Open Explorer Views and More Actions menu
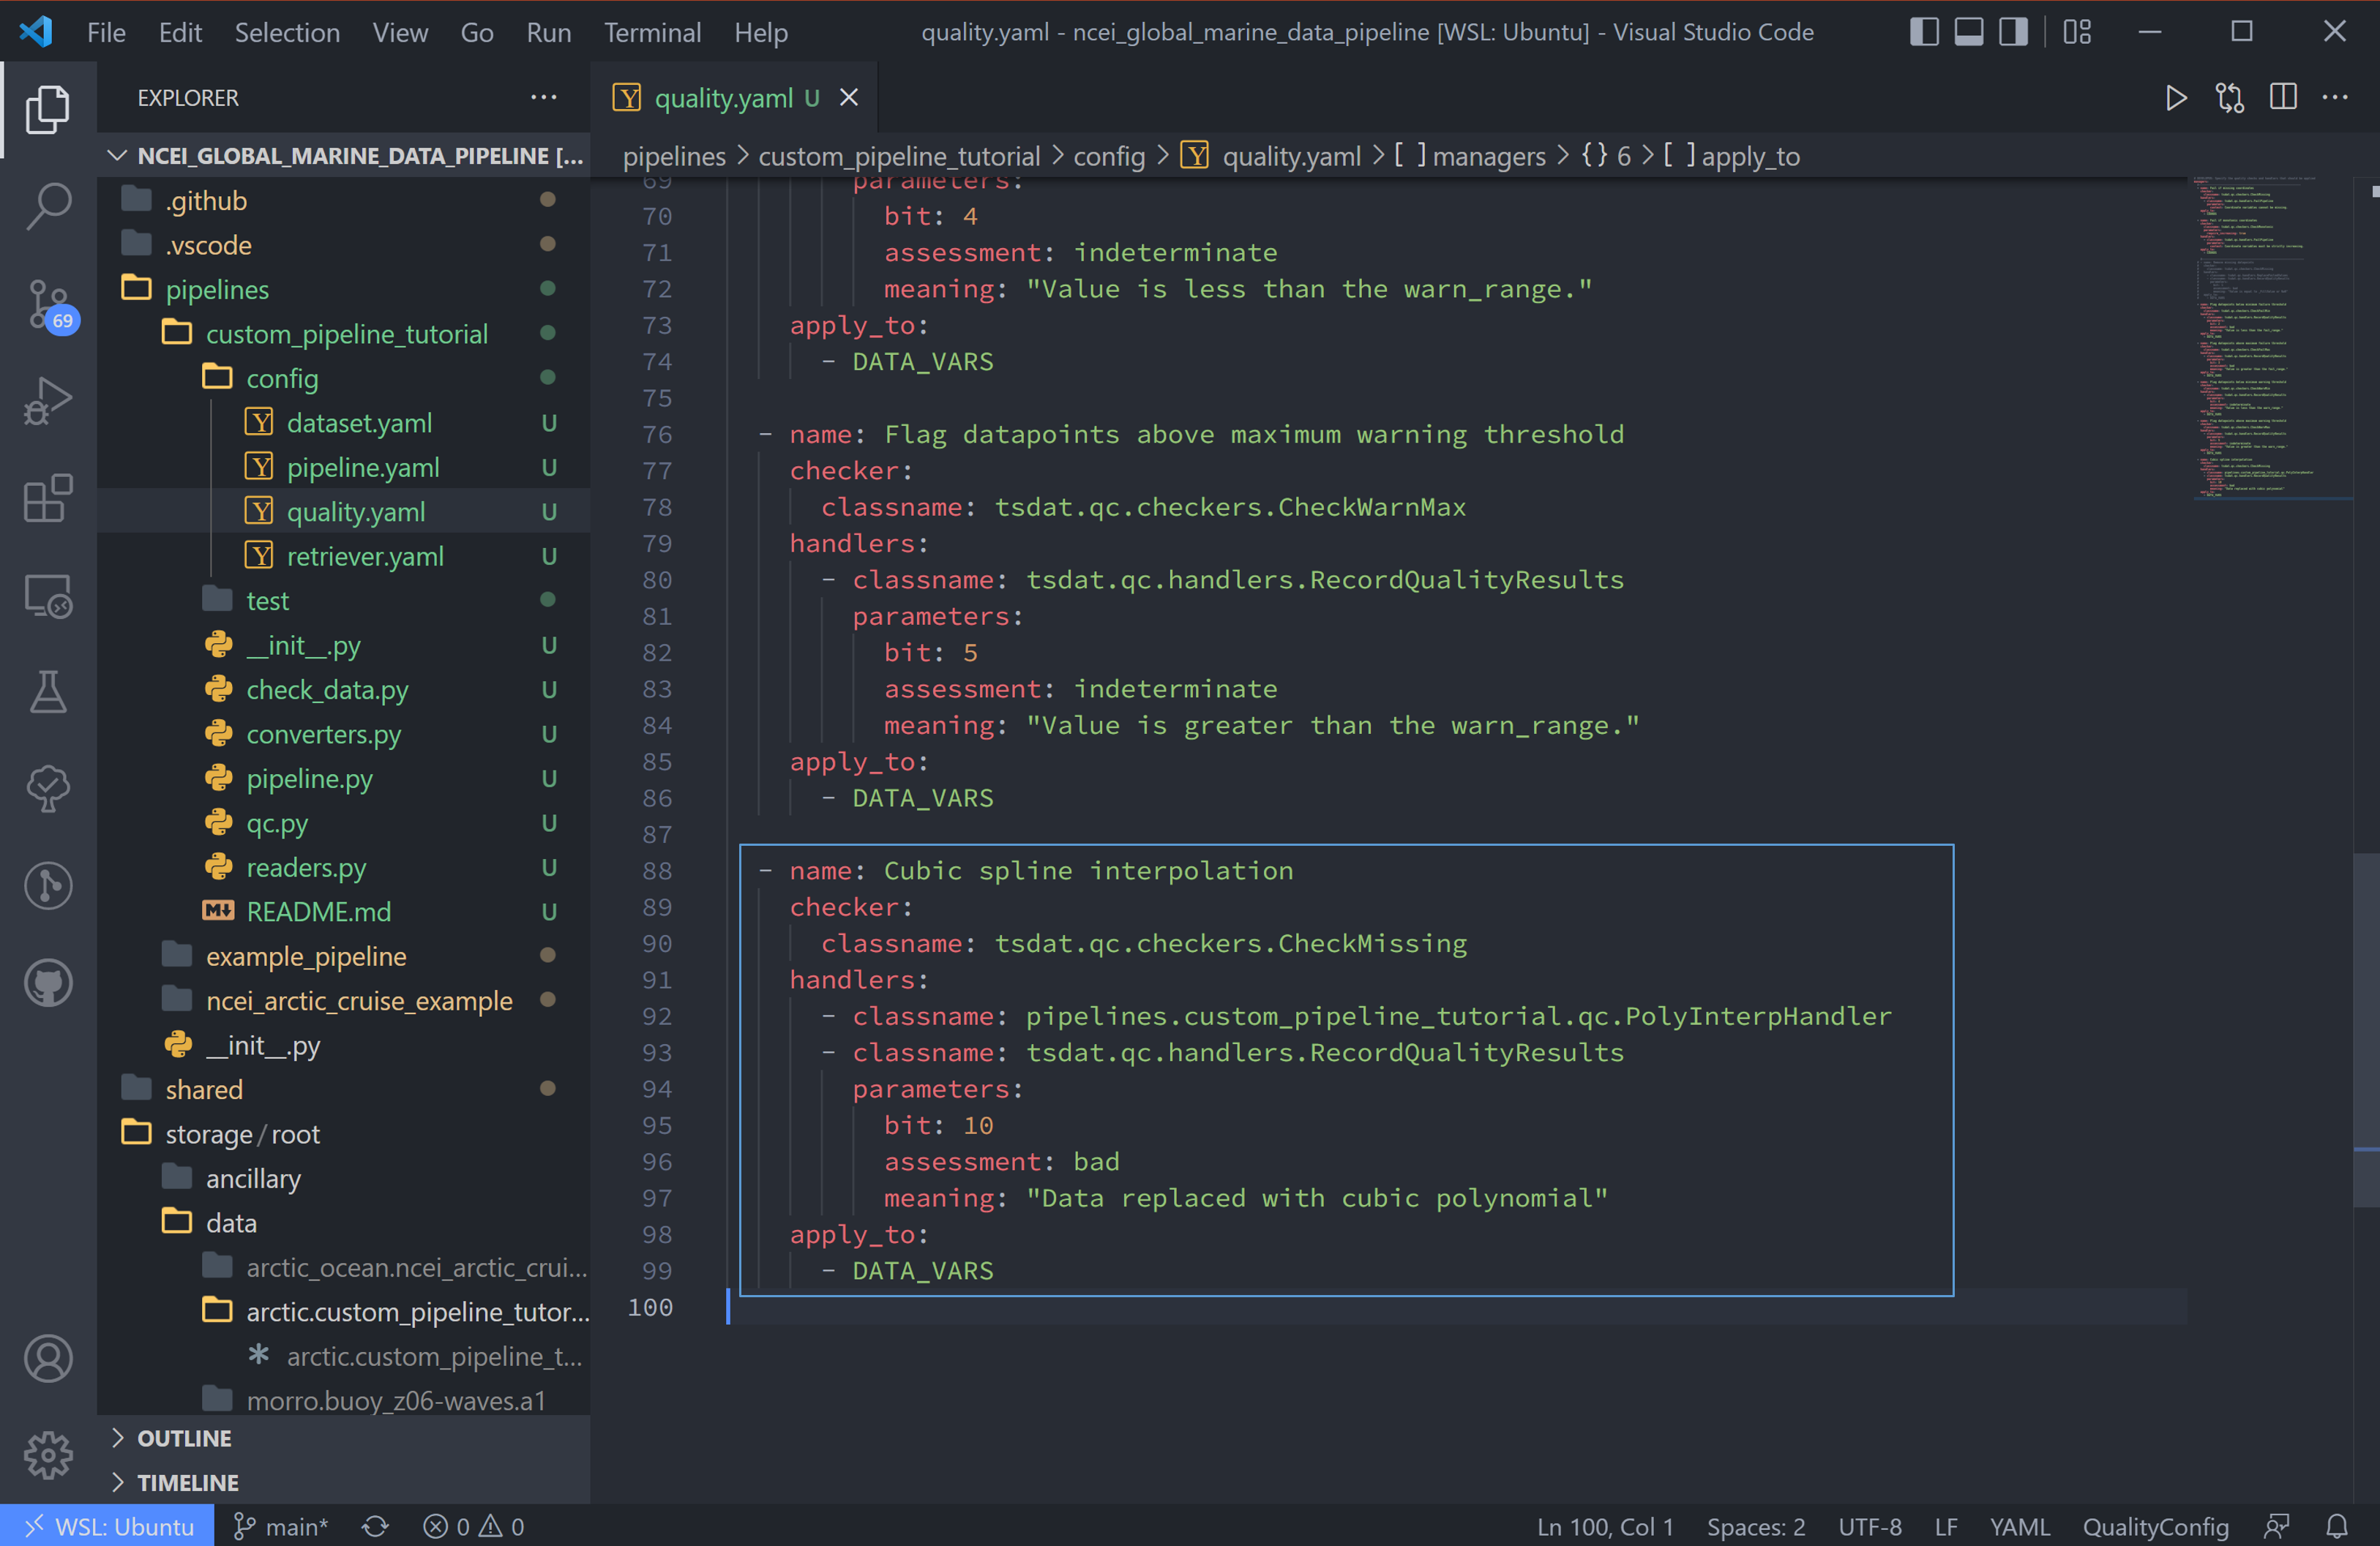Viewport: 2380px width, 1546px height. [544, 98]
